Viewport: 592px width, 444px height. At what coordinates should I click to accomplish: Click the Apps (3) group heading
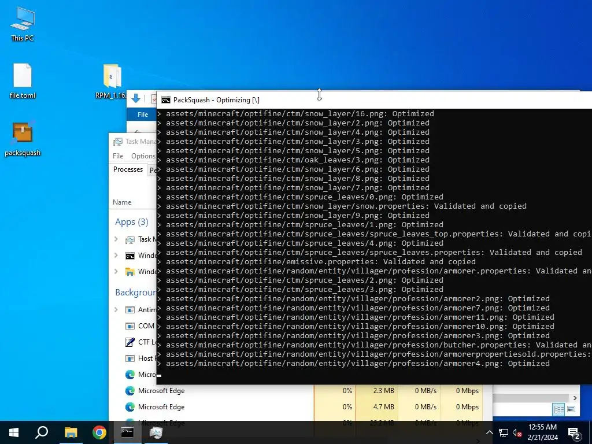(132, 222)
